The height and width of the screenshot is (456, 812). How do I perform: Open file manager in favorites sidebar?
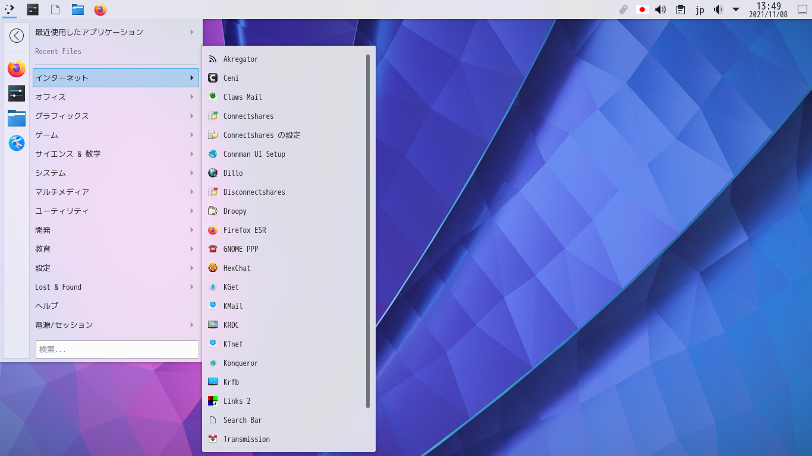click(17, 118)
